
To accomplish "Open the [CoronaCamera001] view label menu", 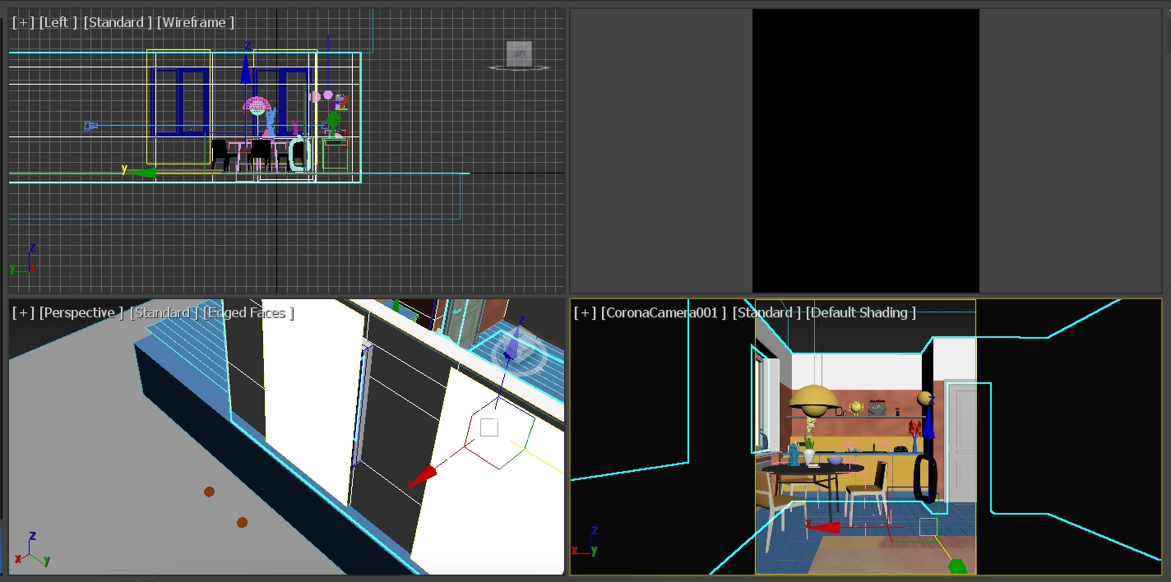I will (x=663, y=312).
